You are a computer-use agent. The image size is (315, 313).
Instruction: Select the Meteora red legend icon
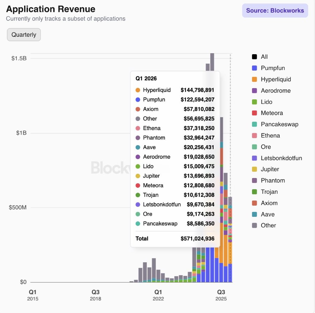pos(255,113)
